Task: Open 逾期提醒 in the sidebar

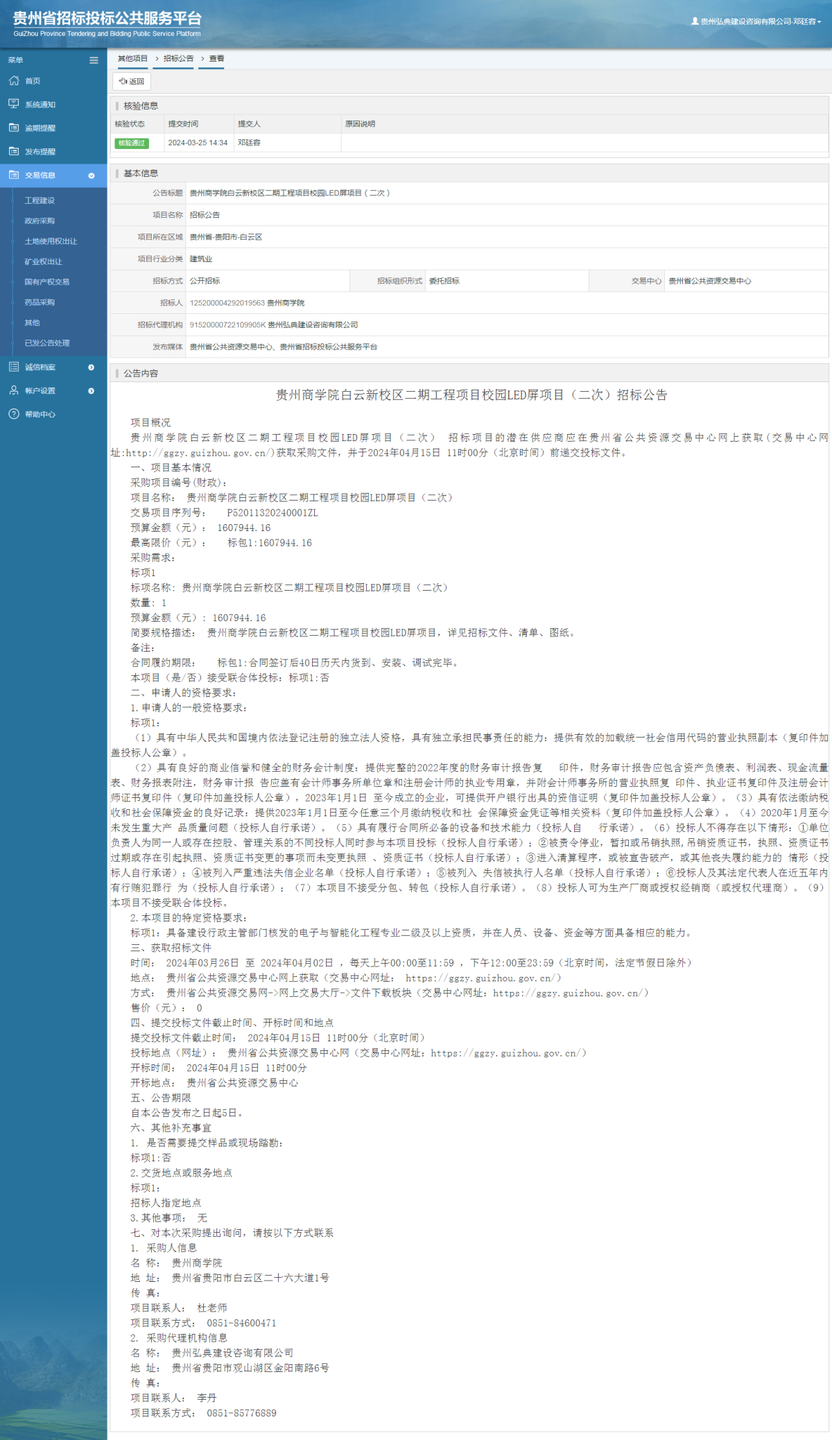Action: tap(40, 128)
